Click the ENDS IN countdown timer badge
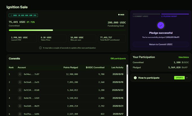 (x=23, y=15)
